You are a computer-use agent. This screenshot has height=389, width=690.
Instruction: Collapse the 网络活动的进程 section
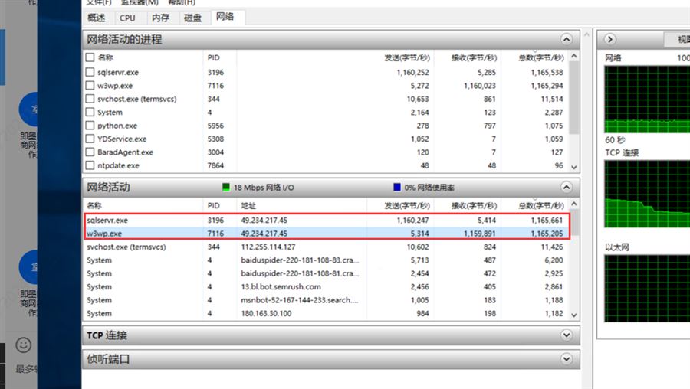[567, 39]
